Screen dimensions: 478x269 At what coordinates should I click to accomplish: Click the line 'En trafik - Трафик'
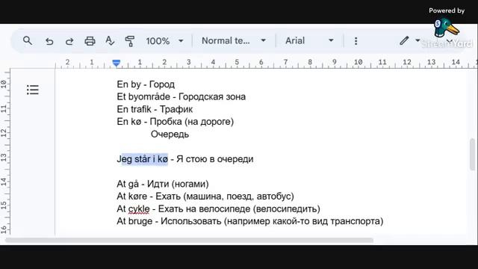tap(155, 109)
